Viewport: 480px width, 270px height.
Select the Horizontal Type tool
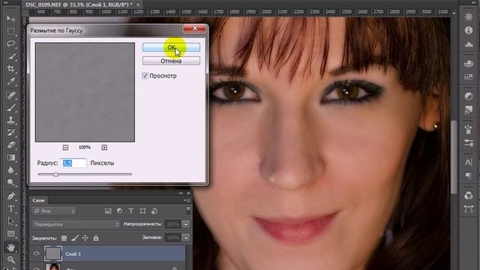(x=10, y=208)
